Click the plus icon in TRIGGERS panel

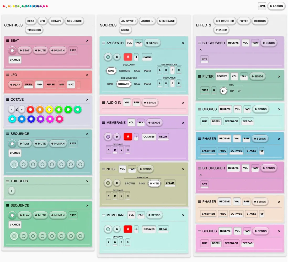11,191
